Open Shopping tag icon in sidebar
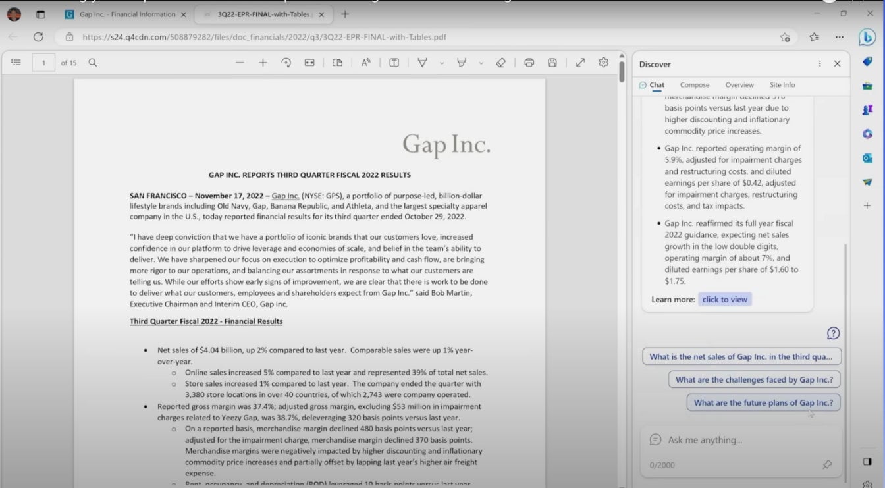The image size is (885, 488). (x=867, y=61)
